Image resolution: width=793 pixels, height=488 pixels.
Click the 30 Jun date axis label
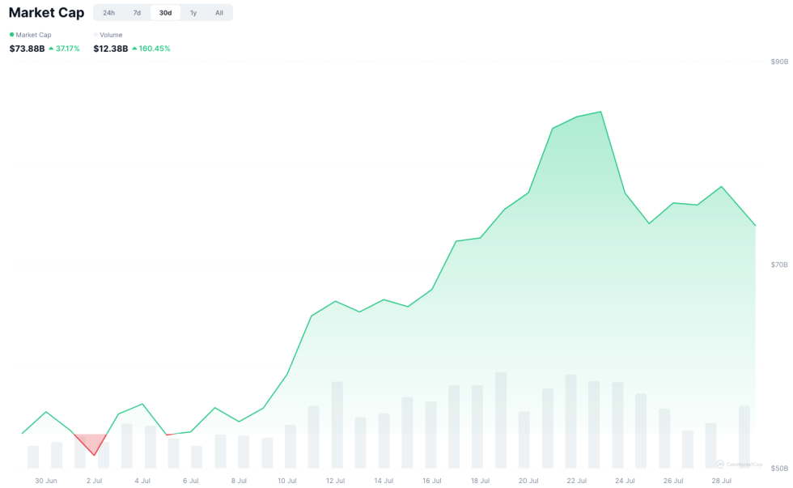click(46, 481)
